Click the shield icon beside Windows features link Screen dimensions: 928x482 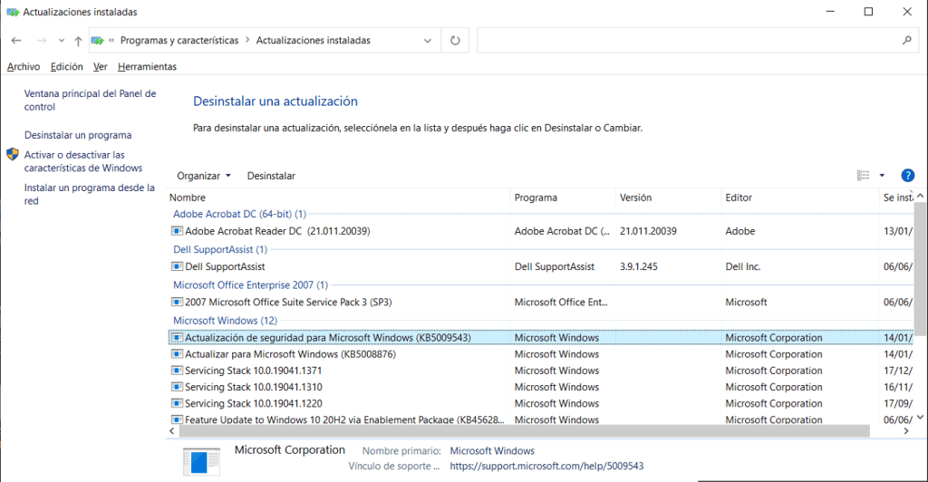[13, 154]
